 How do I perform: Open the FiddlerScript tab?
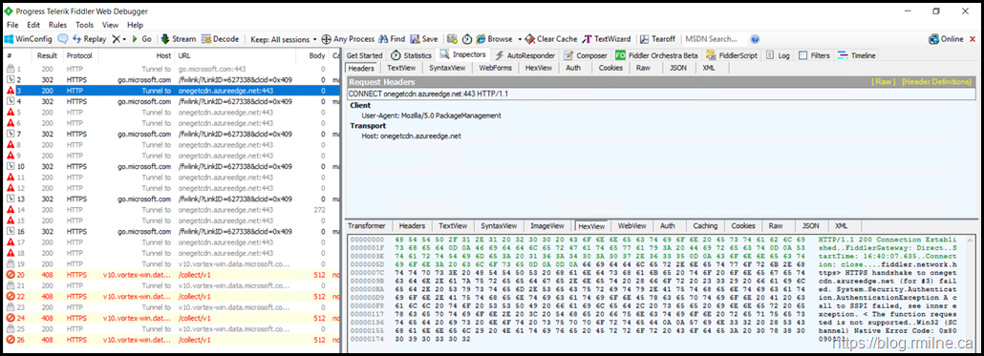tap(733, 55)
